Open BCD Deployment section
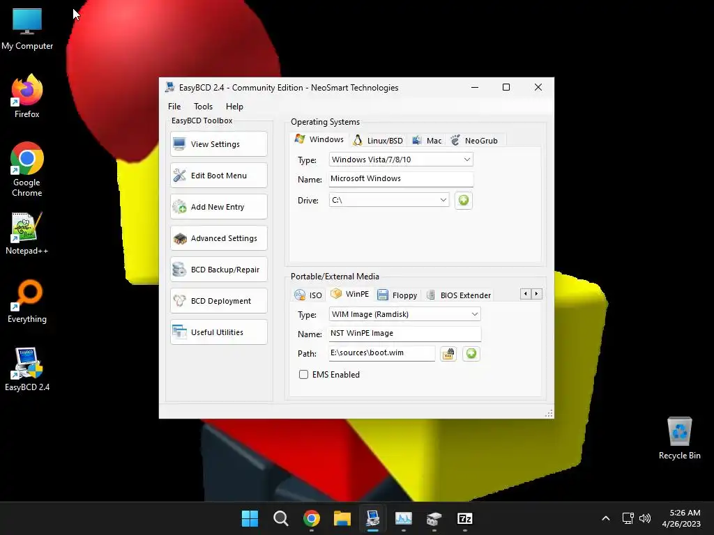Screen dimensions: 714x535 (x=218, y=301)
